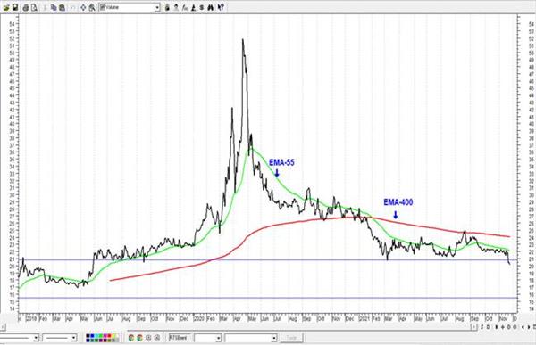This screenshot has height=345, width=536.
Task: Open the small dropdown next to ticker field
Action: [219, 338]
